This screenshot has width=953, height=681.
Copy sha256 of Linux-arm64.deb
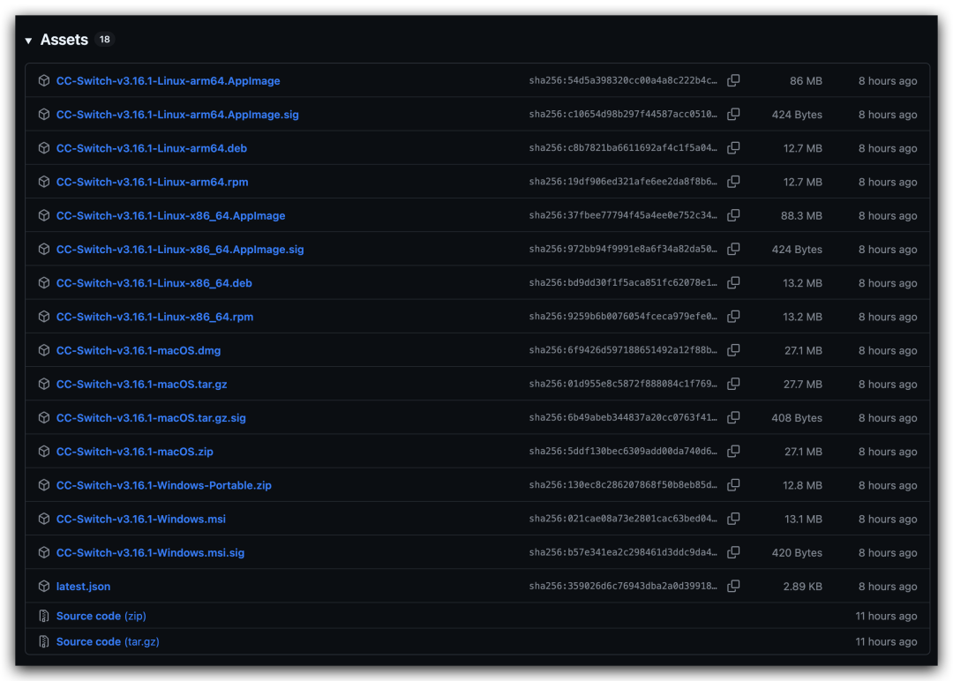pos(733,148)
